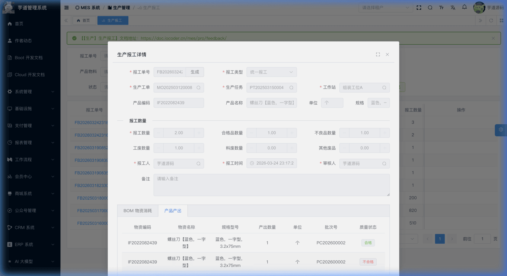Click the full screen toggle icon in top bar
The image size is (507, 276).
tap(419, 8)
